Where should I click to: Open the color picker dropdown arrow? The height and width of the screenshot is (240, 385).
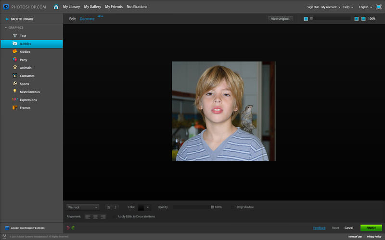(x=148, y=207)
